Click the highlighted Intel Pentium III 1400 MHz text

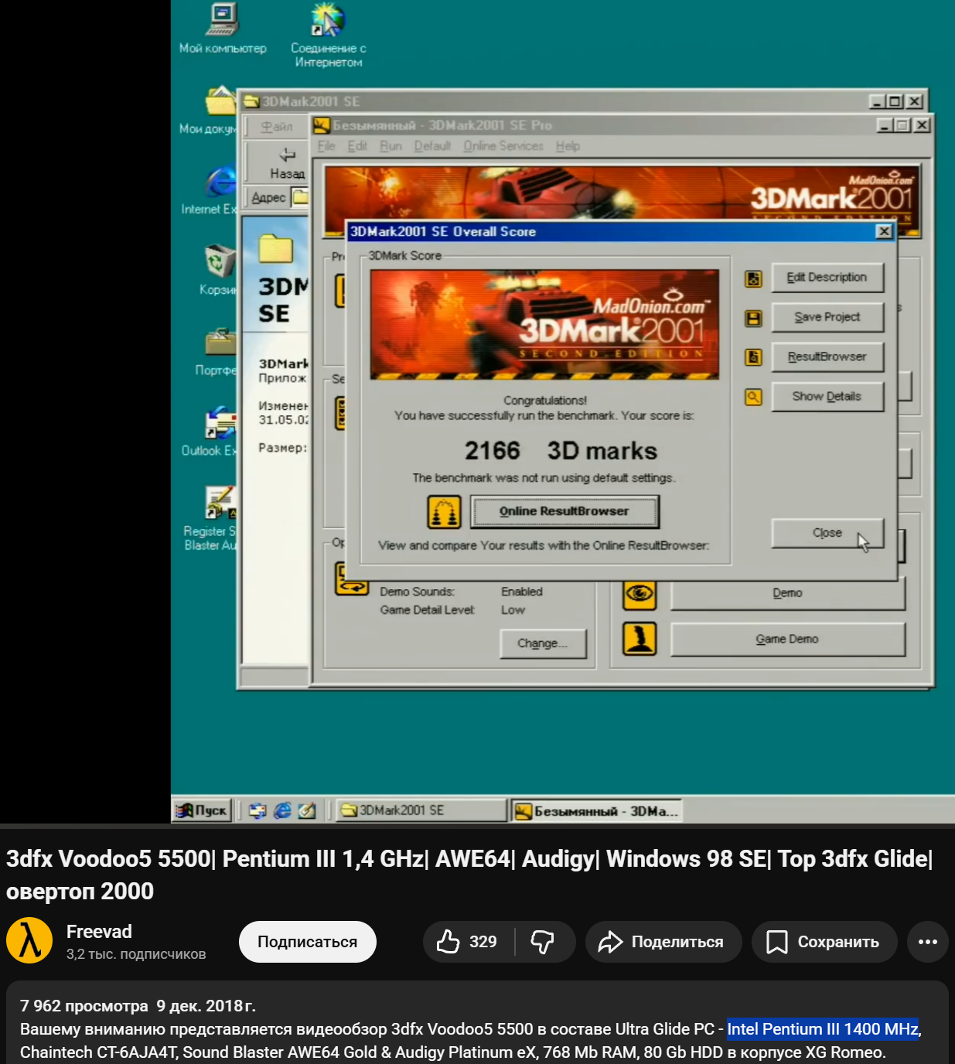pyautogui.click(x=823, y=1029)
